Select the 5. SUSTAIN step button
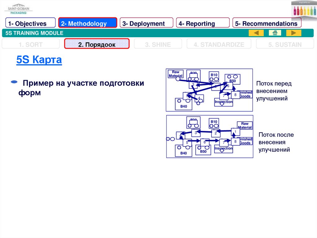 point(285,45)
